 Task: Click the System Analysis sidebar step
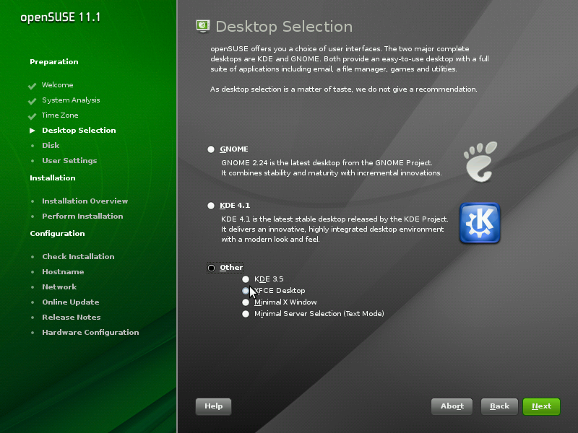coord(71,100)
